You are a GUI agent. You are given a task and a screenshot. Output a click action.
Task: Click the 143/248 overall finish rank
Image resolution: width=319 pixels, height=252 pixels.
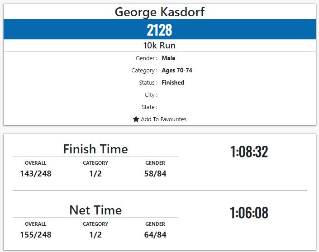pos(36,173)
